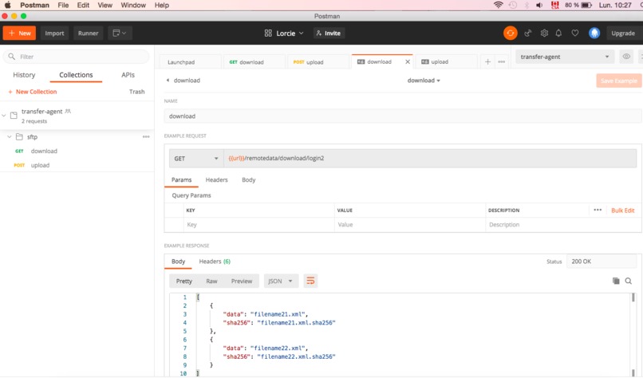Switch to Collections tab in sidebar
The image size is (643, 378).
(x=76, y=75)
